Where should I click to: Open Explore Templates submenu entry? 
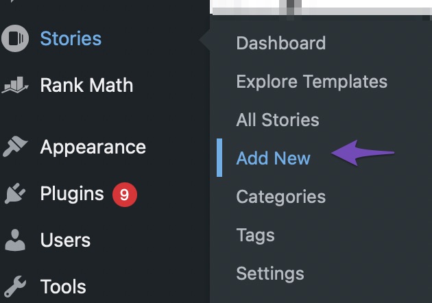(x=312, y=82)
